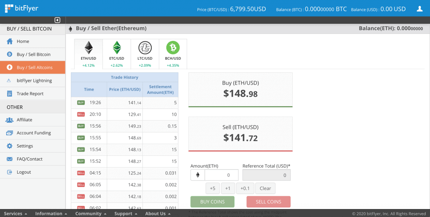Click the BUY badge on the 19:26 row
Screen dimensions: 430x217
[x=81, y=103]
